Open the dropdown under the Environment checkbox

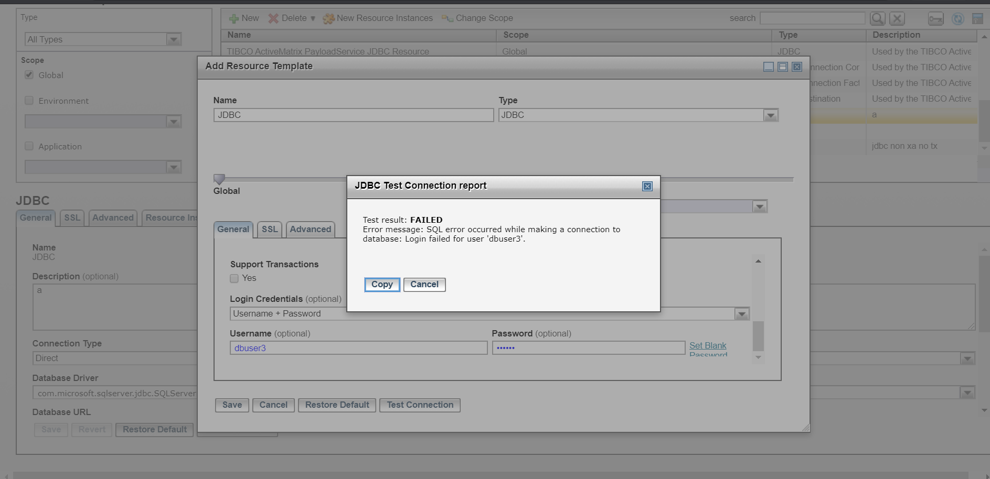pyautogui.click(x=174, y=122)
